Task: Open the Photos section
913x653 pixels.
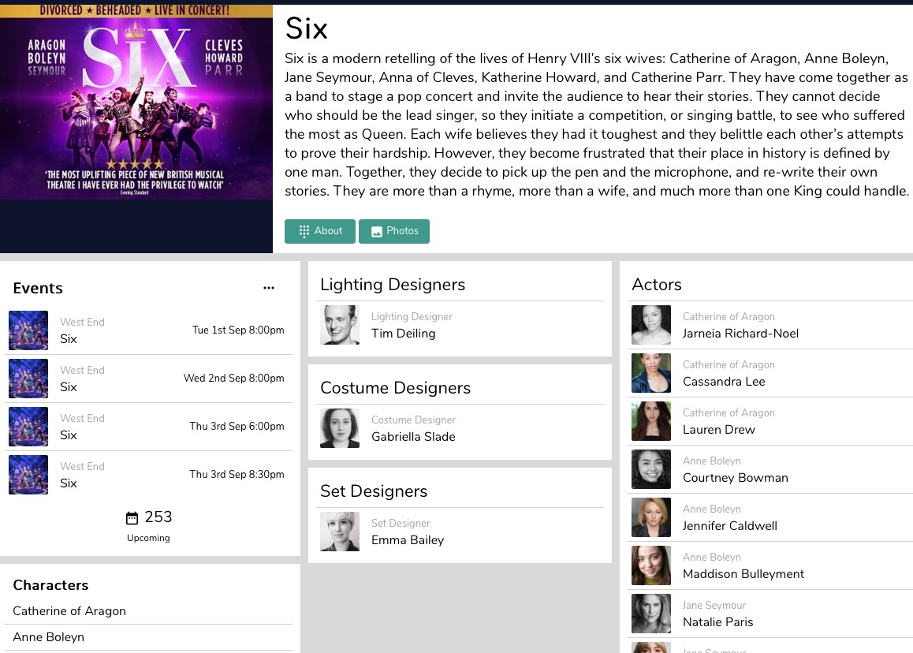Action: click(394, 231)
